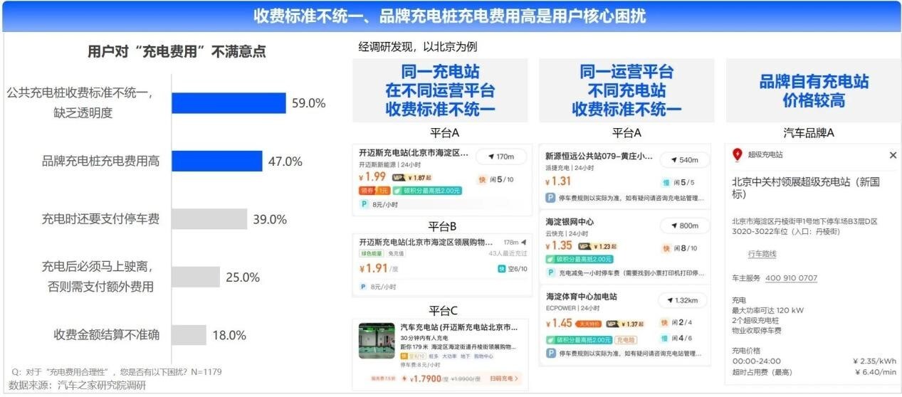Click the parking icon in 海淀银网中心 card
Image resolution: width=902 pixels, height=397 pixels.
click(x=550, y=272)
